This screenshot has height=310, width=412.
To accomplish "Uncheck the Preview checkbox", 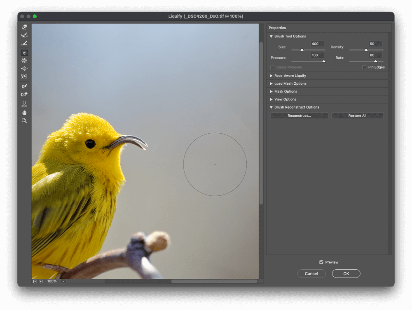I will click(321, 262).
